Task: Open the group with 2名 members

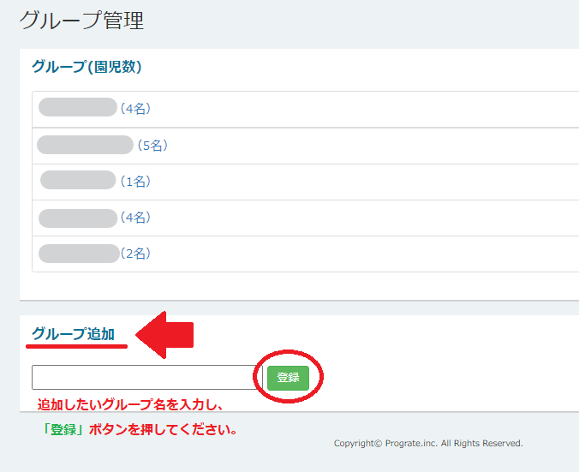Action: click(137, 254)
